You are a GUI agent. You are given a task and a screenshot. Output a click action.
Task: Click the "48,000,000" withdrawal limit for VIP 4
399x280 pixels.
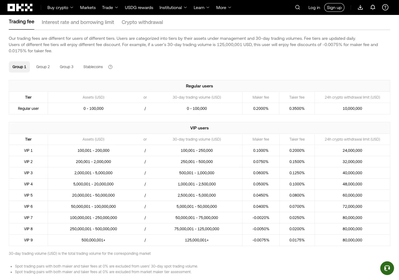click(x=352, y=184)
